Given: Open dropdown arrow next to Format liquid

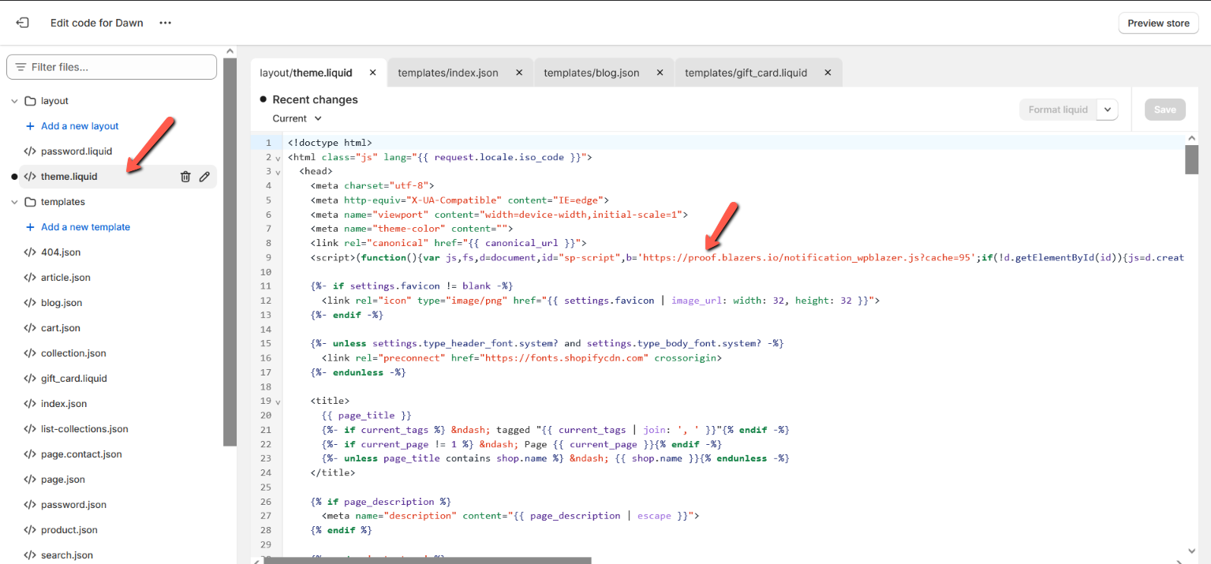Looking at the screenshot, I should pos(1108,110).
